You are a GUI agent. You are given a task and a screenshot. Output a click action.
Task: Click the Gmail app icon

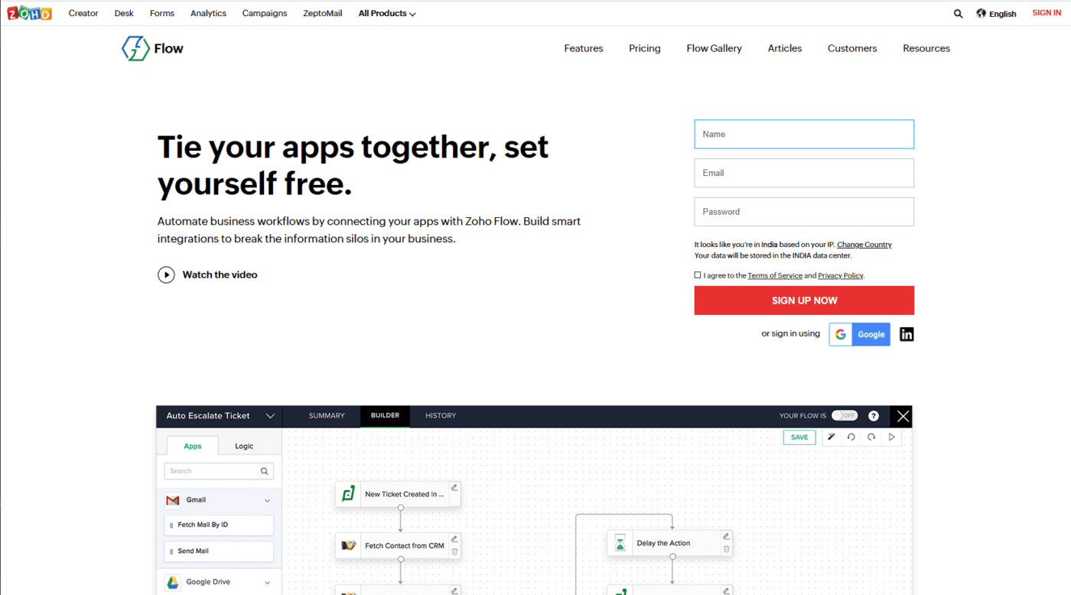[x=173, y=500]
